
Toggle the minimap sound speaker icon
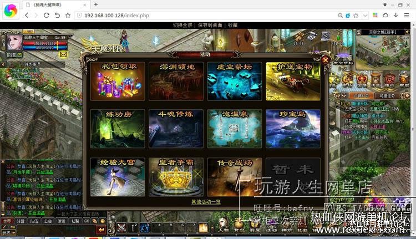(407, 32)
